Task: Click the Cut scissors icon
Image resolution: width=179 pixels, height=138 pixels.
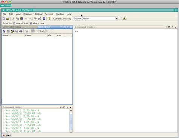Action: pyautogui.click(x=13, y=19)
